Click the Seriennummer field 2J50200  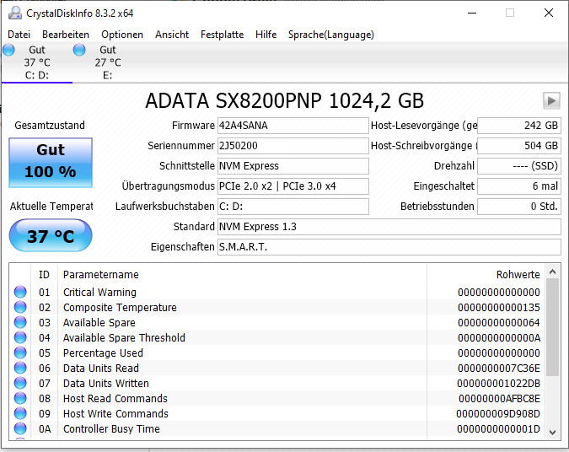pyautogui.click(x=293, y=146)
